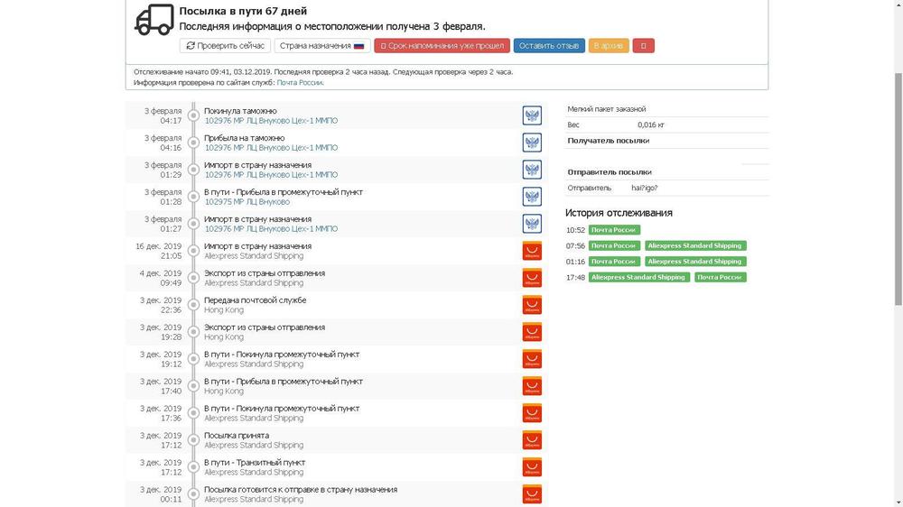The height and width of the screenshot is (507, 903).
Task: Click AliExpress icon for the 16 дек. 2019 row
Action: click(532, 251)
